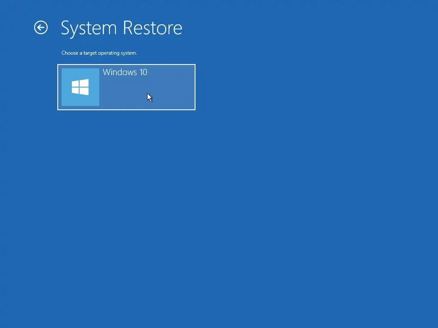Click the Windows logo tile icon
The height and width of the screenshot is (328, 438).
click(80, 87)
